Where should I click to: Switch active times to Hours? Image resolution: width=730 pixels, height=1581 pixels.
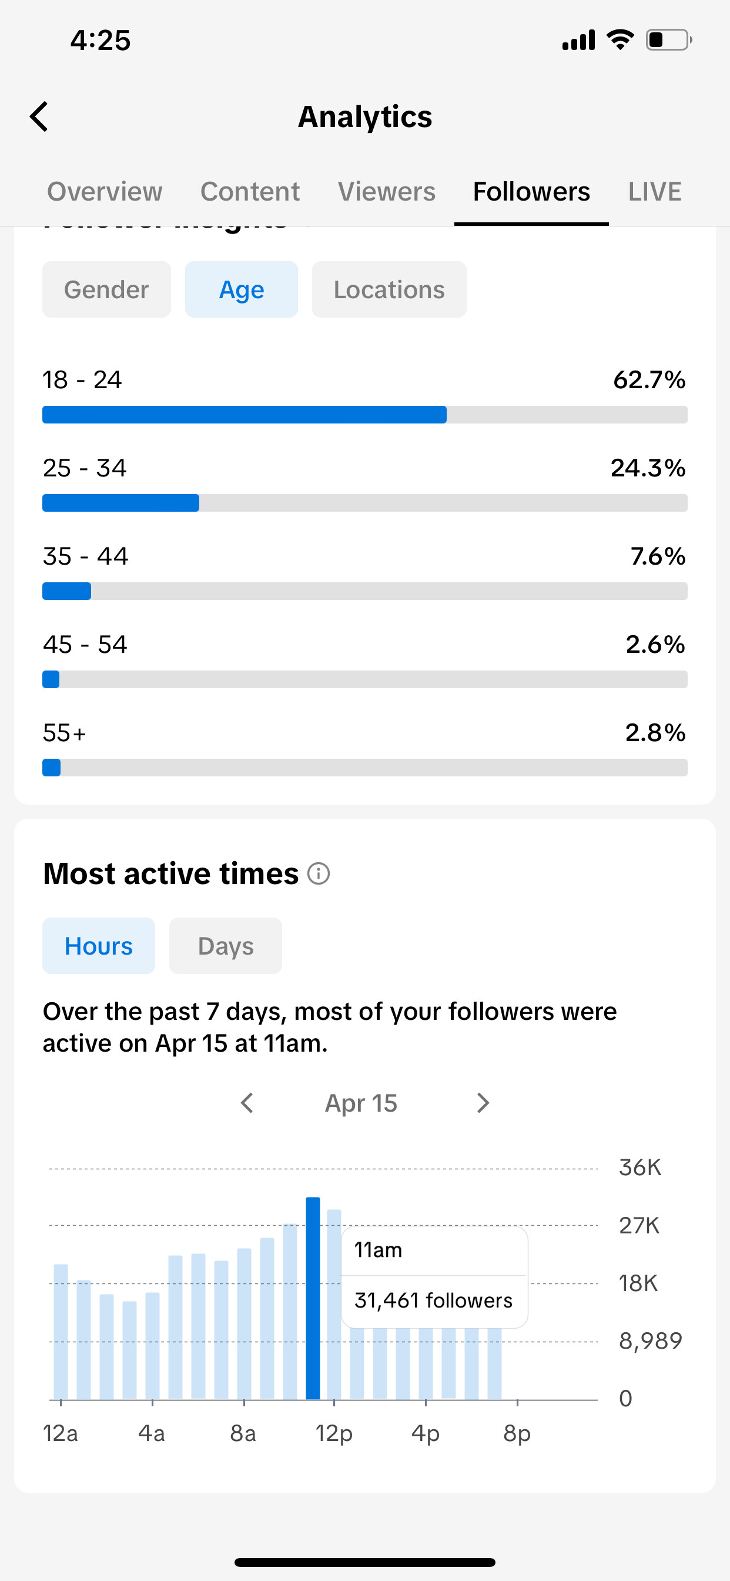[99, 946]
